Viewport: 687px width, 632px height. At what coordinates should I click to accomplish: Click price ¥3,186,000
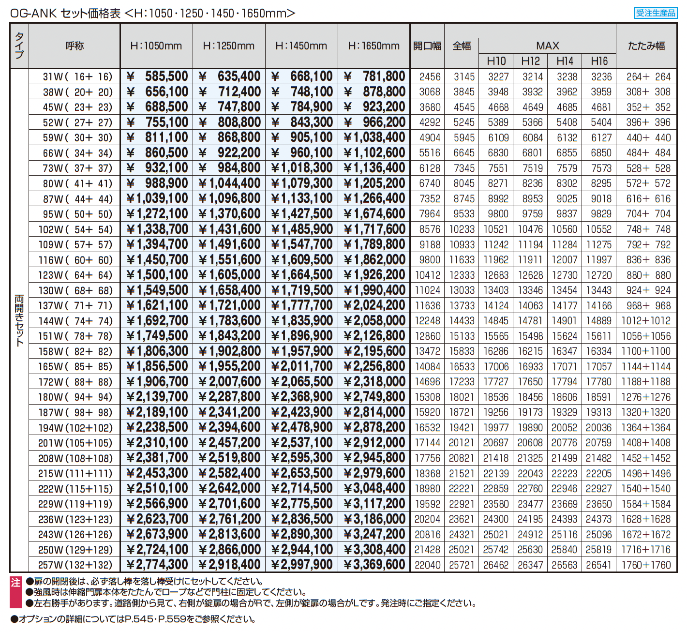pyautogui.click(x=374, y=519)
